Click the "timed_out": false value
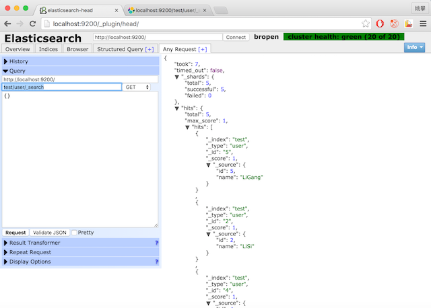This screenshot has width=431, height=308. [x=216, y=71]
